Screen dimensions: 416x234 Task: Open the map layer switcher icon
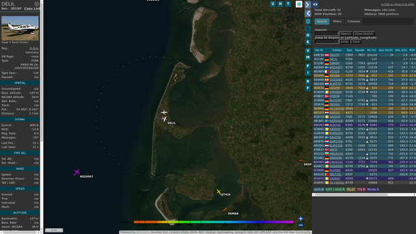click(299, 4)
